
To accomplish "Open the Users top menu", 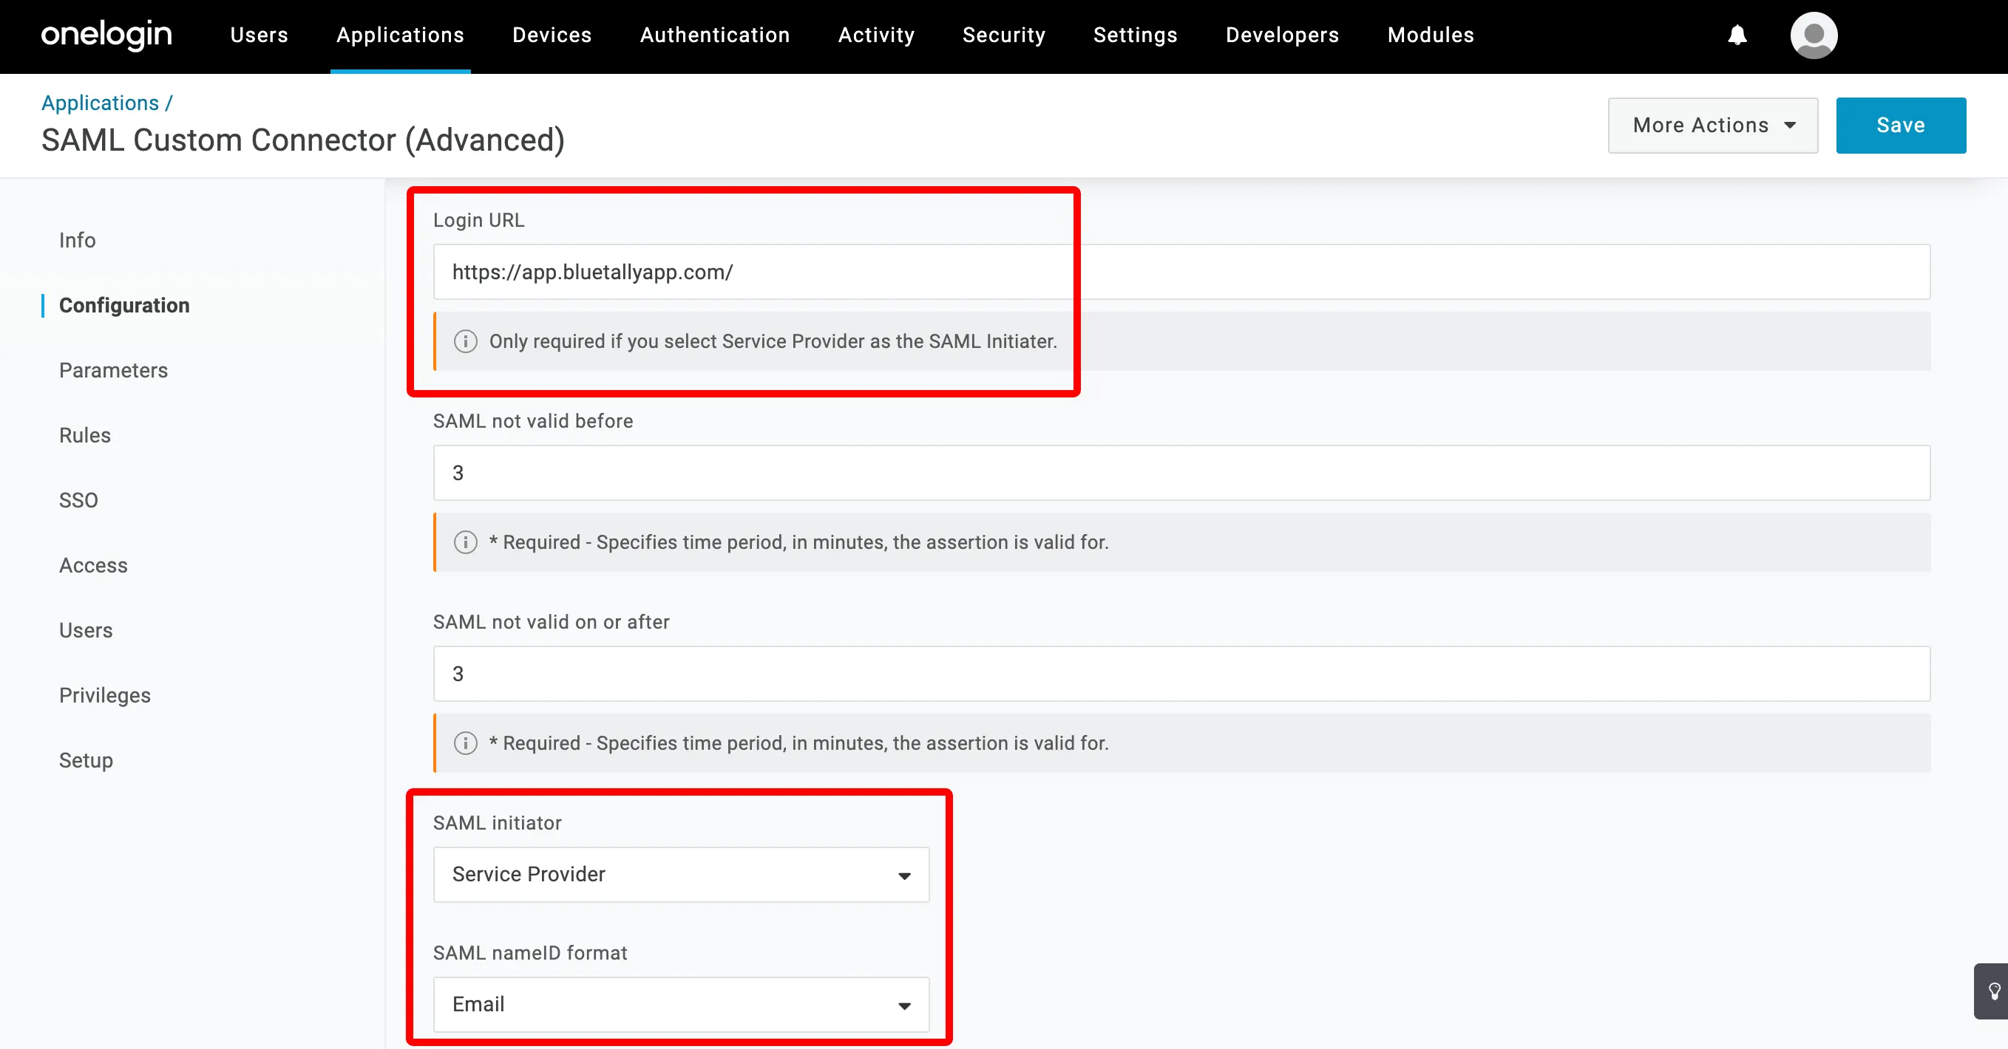I will pyautogui.click(x=260, y=35).
